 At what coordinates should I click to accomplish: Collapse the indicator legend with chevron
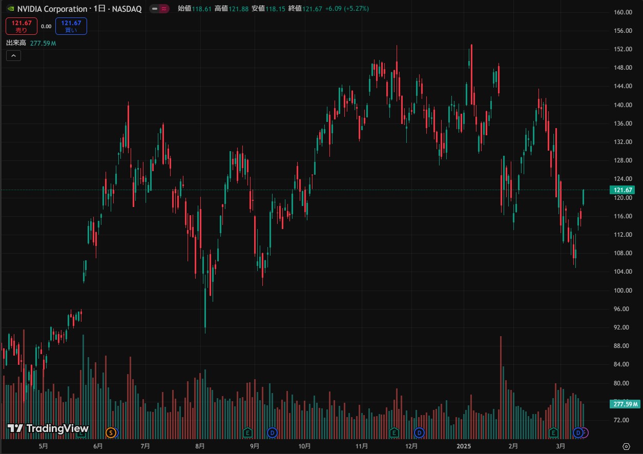[13, 56]
